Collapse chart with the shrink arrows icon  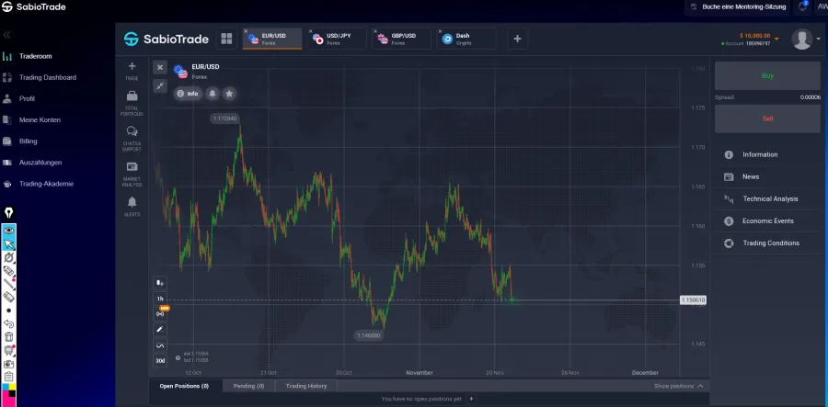pos(160,85)
